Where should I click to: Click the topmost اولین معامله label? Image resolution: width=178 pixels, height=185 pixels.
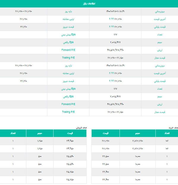pos(68,19)
